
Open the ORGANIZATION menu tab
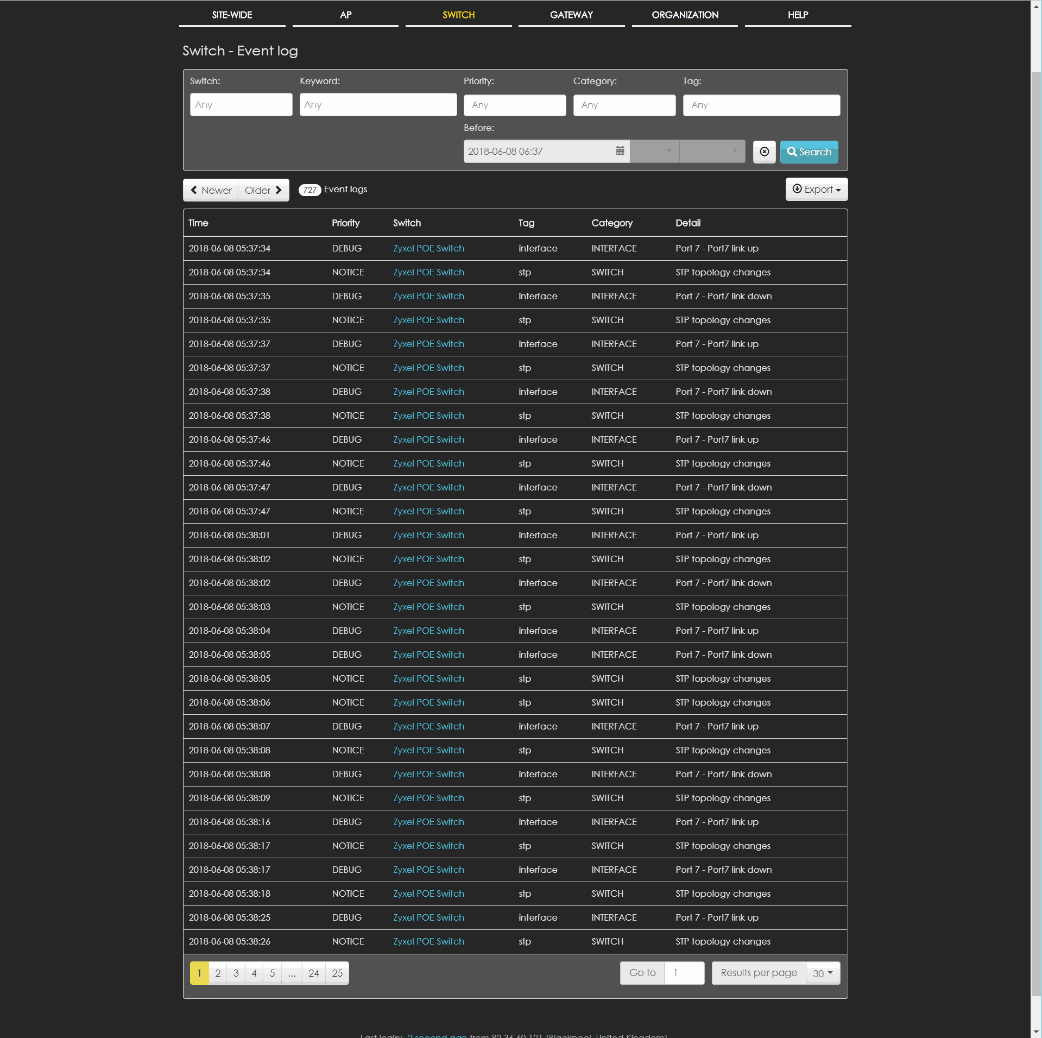click(684, 15)
